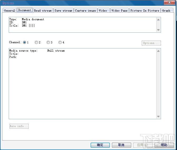Click the 'Media source type:' label
Screen dimensions: 177x150
[x=23, y=51]
